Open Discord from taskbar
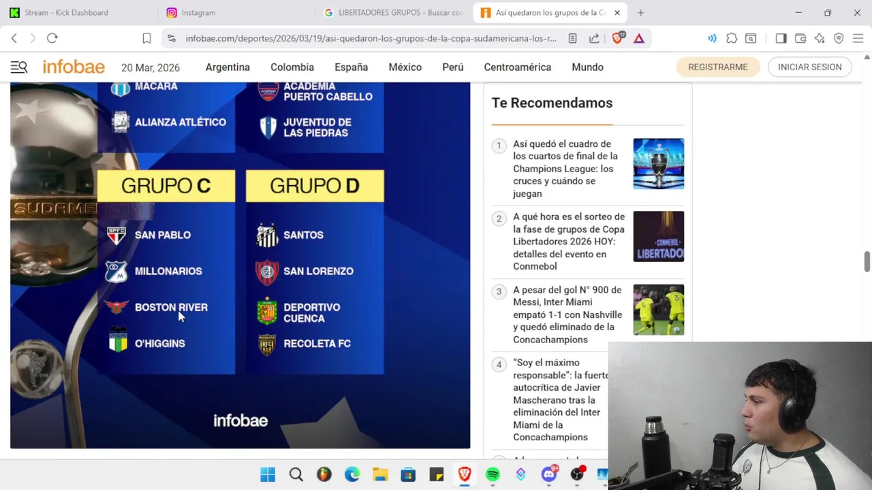This screenshot has width=872, height=490. [x=549, y=474]
